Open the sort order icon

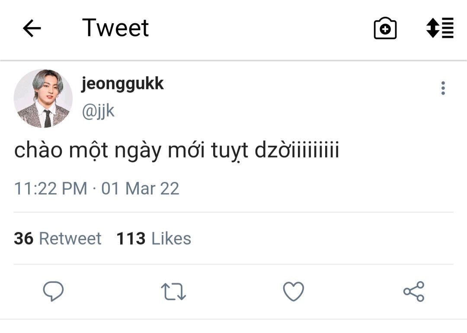pos(440,28)
